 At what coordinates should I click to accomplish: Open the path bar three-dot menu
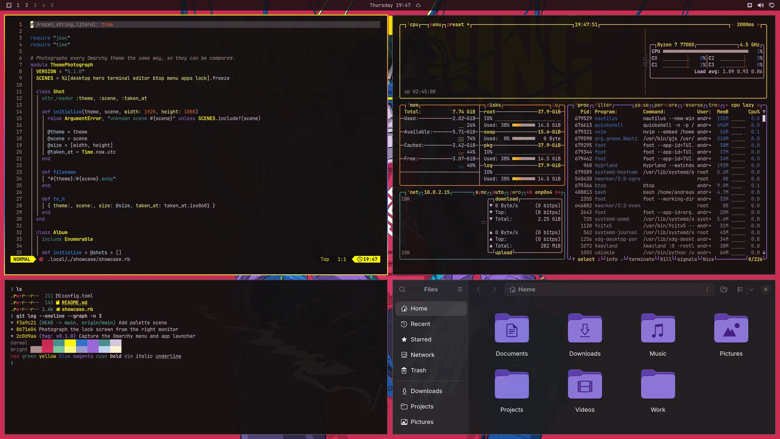point(707,289)
